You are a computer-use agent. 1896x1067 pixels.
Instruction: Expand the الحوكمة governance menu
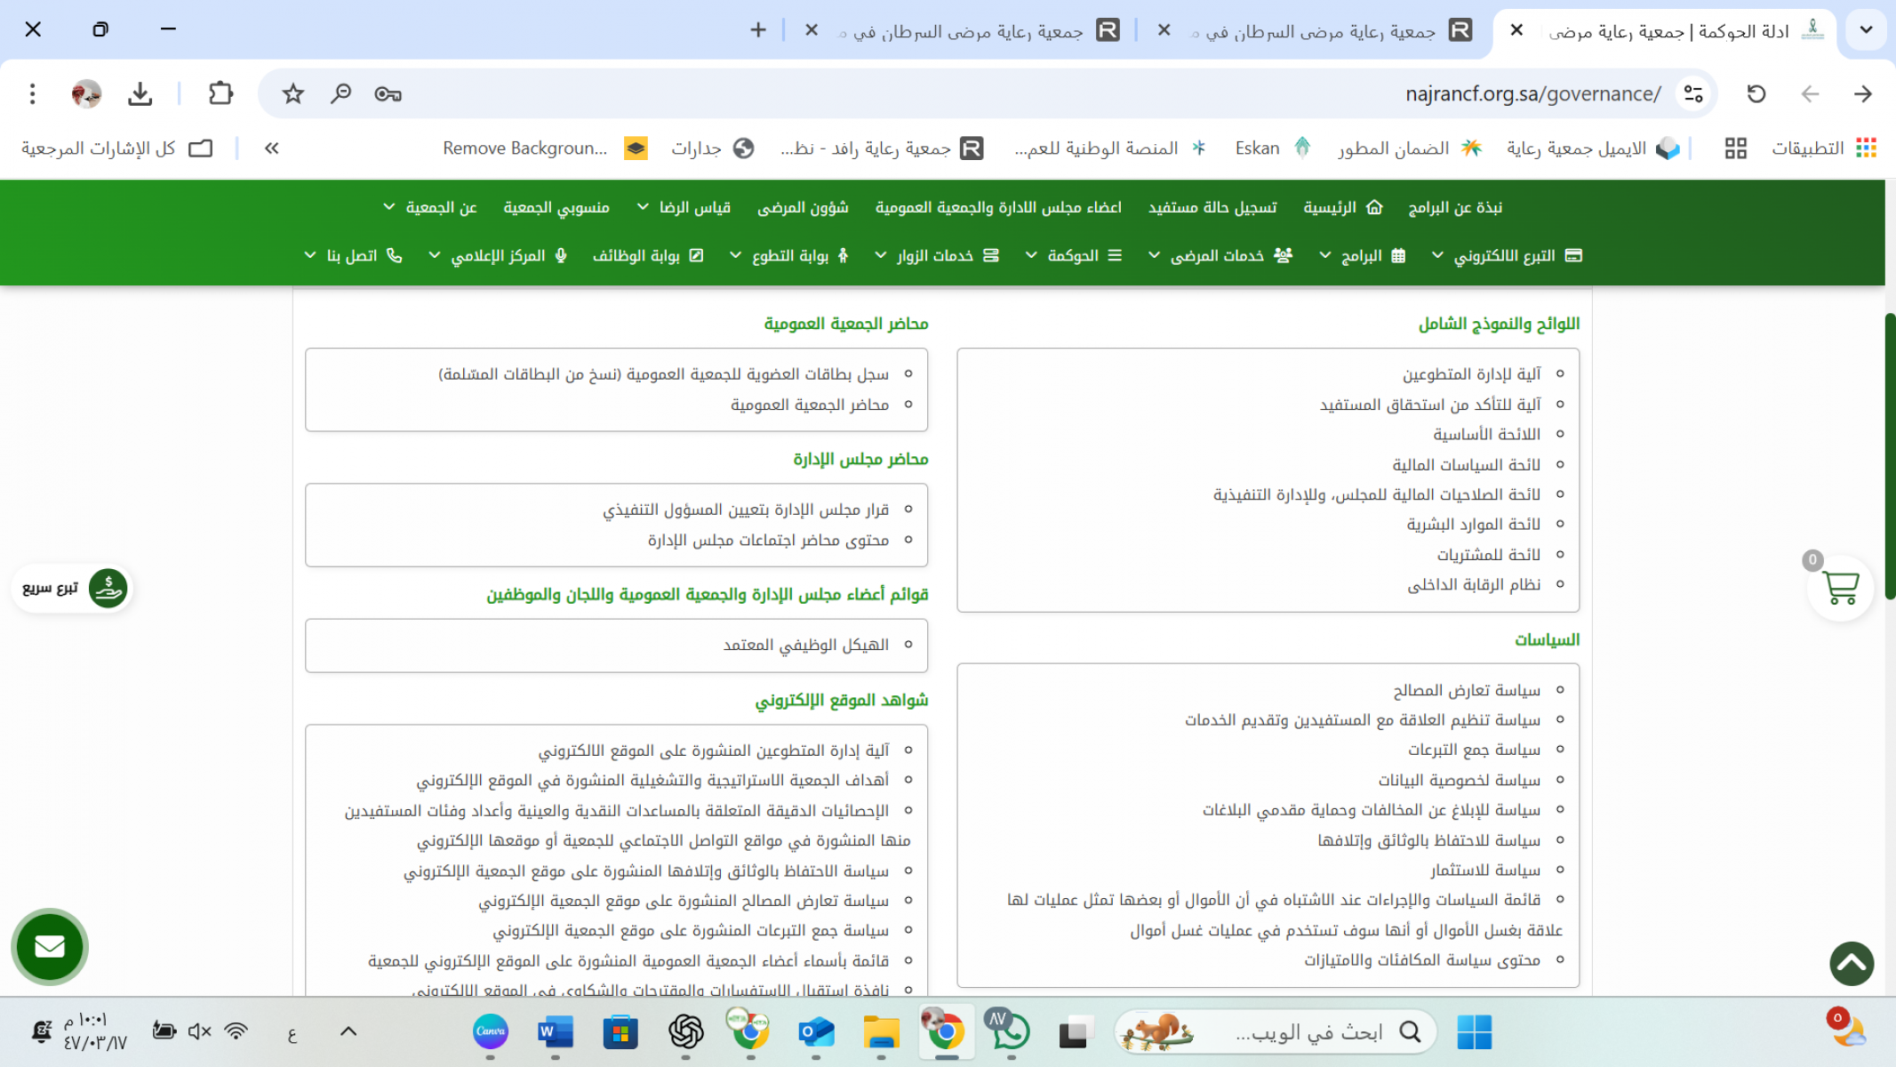point(1073,256)
